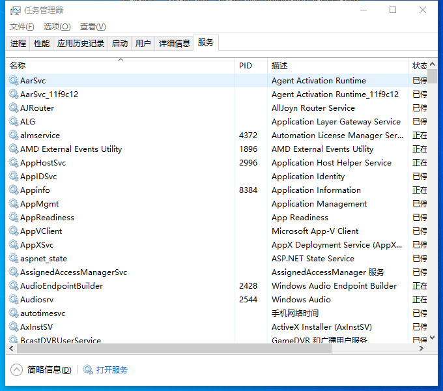
Task: Click description 'ActiveX Installer (AxInstSV)'
Action: (x=322, y=327)
